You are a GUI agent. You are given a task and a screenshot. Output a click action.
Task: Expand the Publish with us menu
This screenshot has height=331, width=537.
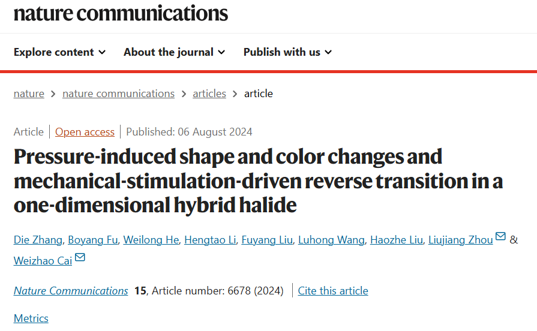coord(287,52)
